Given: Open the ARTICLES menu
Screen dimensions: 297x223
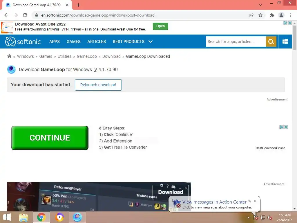Looking at the screenshot, I should (97, 42).
